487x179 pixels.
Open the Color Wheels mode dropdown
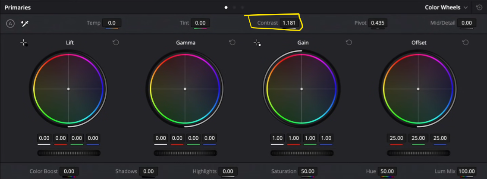(x=446, y=7)
